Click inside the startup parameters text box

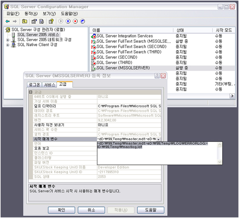[x=157, y=153]
